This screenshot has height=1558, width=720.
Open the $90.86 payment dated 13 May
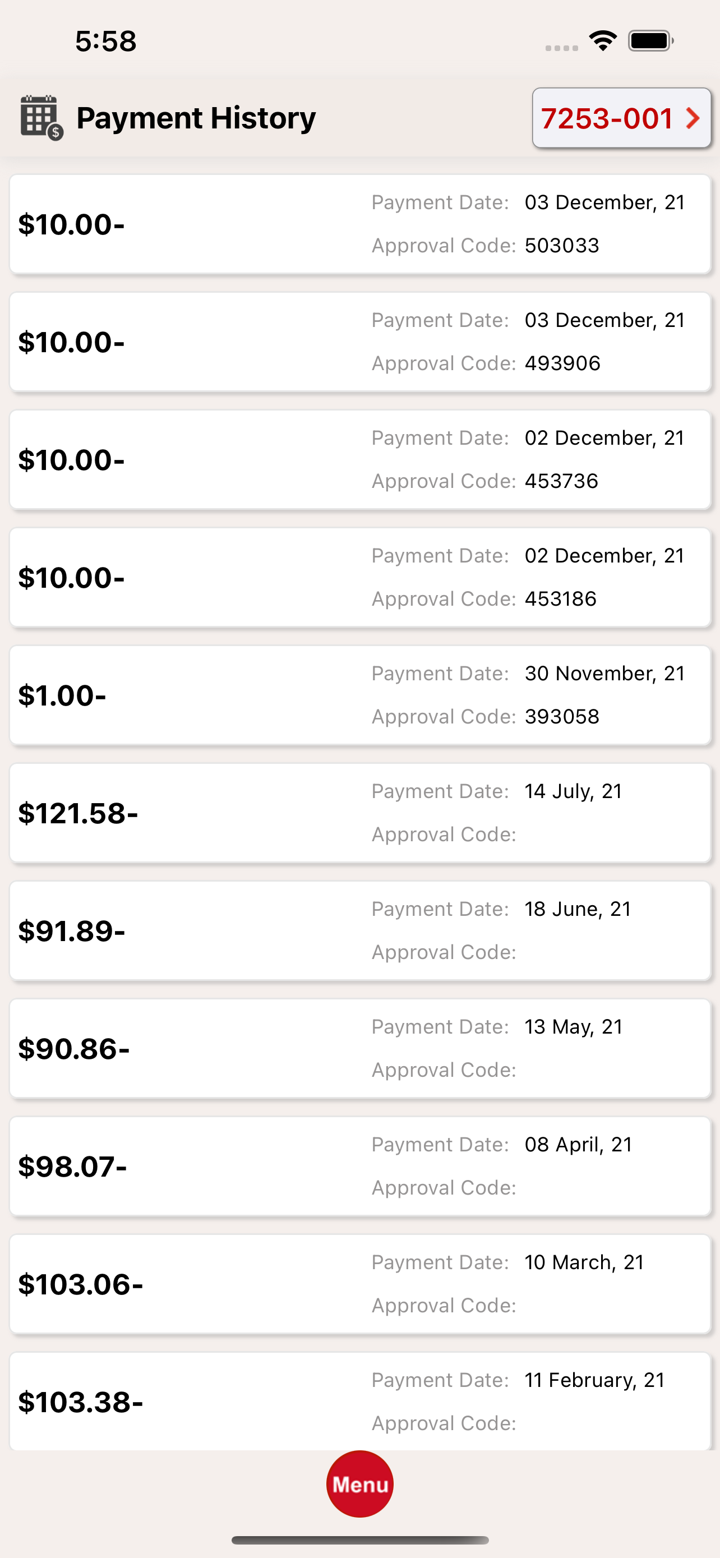coord(359,1049)
